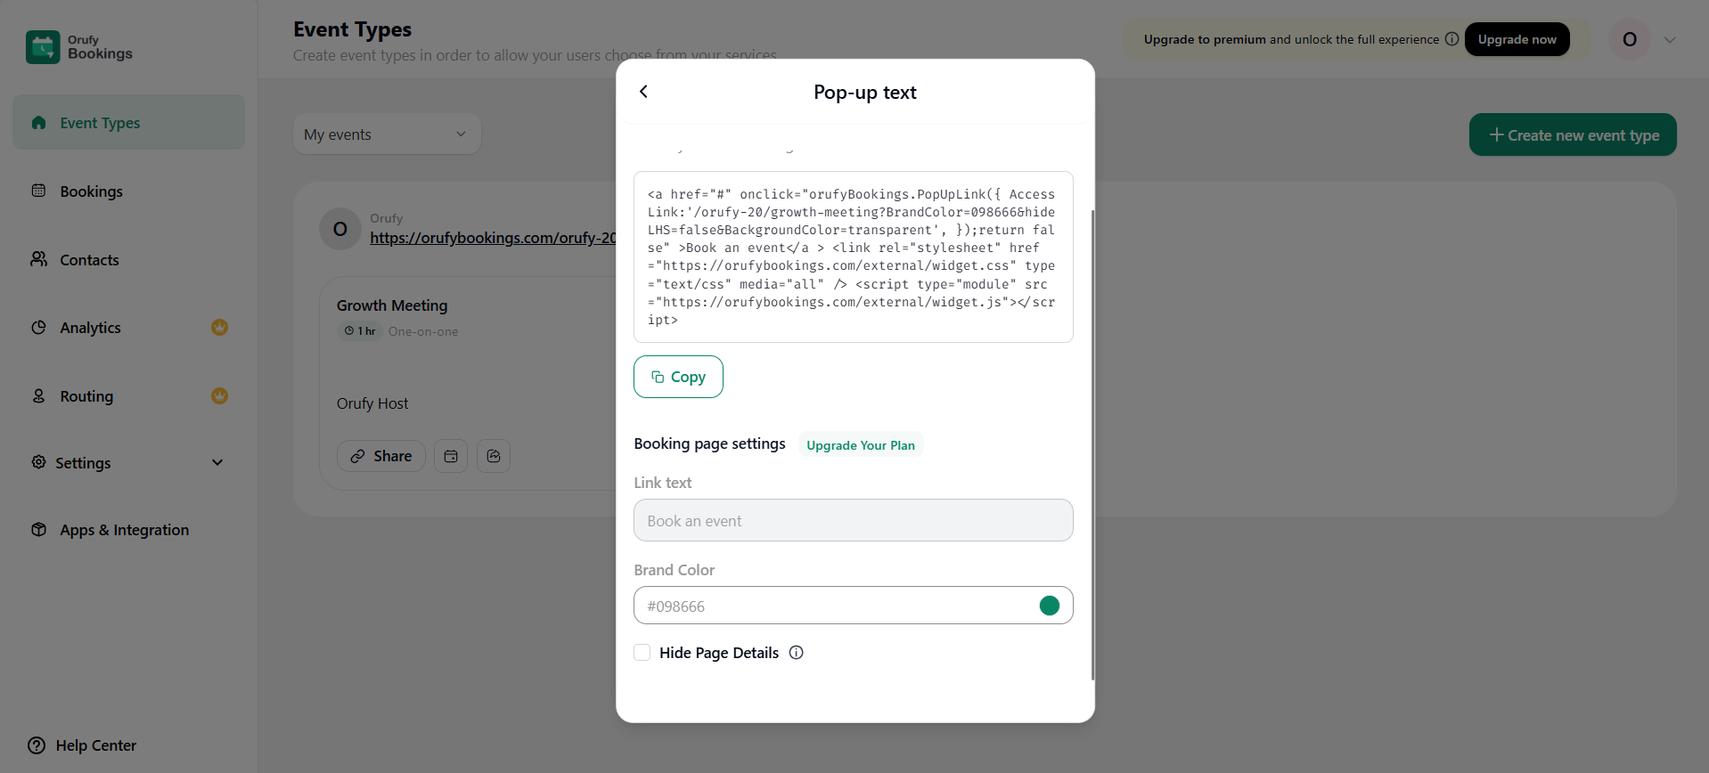Click Upgrade Your Plan link
Screen dimensions: 1709x773
tap(861, 445)
